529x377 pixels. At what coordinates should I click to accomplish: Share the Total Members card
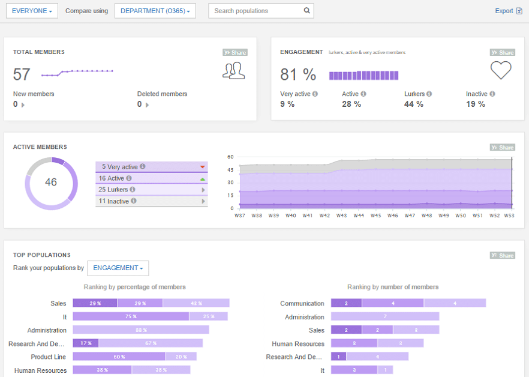235,52
